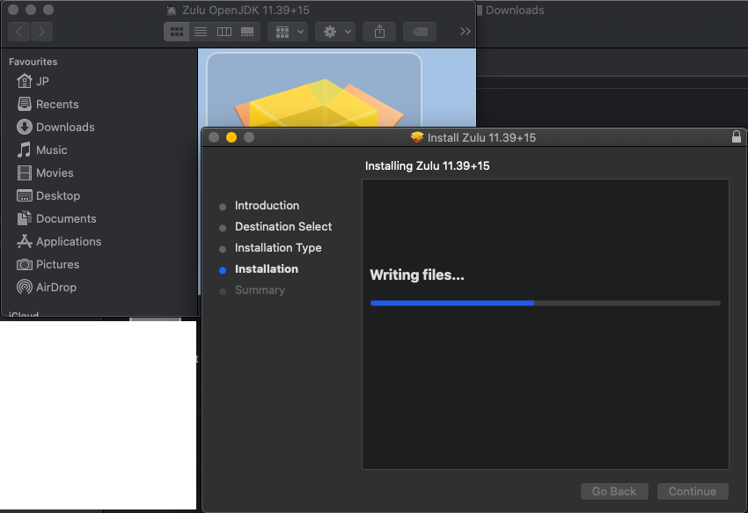Viewport: 748px width, 513px height.
Task: Select the Installation Type step
Action: 278,248
